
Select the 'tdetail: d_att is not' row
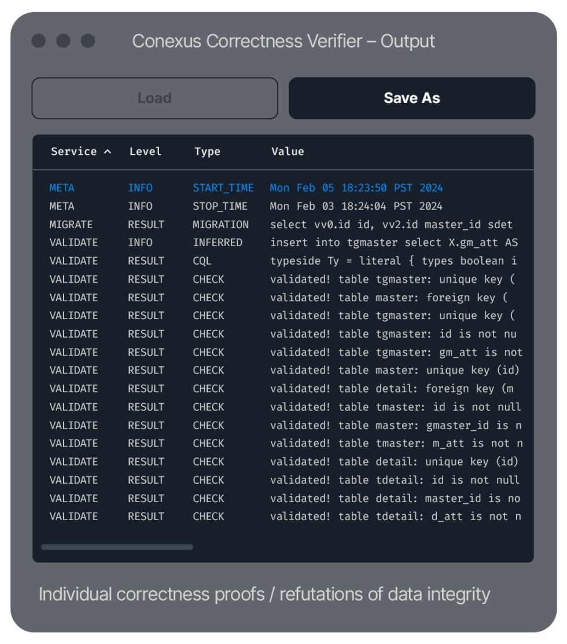coord(283,516)
